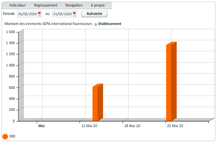Click the 25 Mai 20 axis label
217x143 pixels.
click(175, 126)
